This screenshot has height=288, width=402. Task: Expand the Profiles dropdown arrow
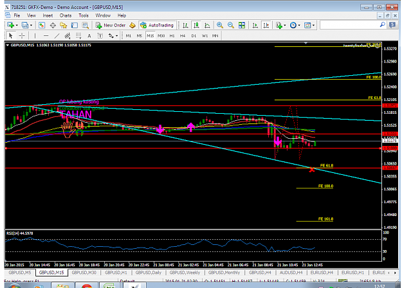[x=31, y=25]
